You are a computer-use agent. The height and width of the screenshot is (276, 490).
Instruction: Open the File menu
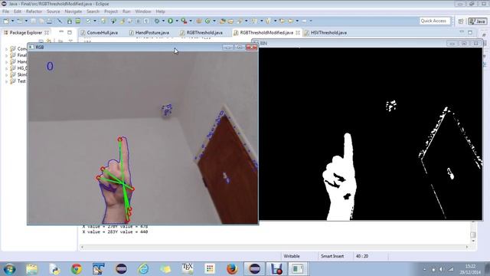[x=5, y=11]
